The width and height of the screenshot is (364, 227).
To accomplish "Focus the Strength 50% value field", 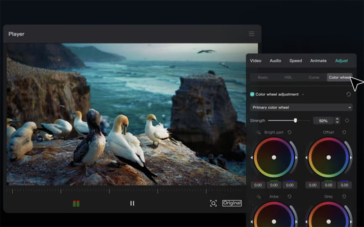I will (x=323, y=121).
